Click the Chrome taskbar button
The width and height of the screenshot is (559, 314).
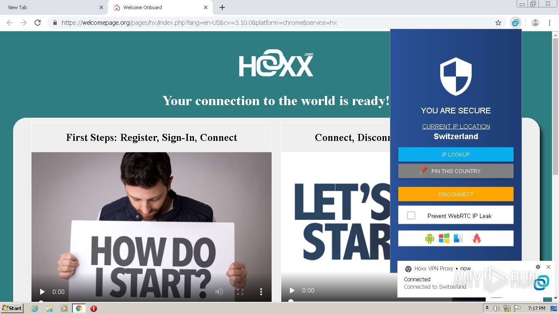click(x=79, y=308)
